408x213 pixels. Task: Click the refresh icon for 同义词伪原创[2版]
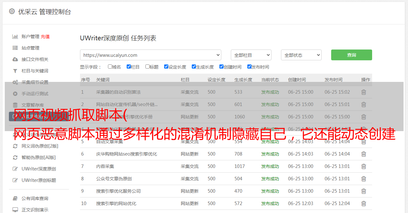(15, 146)
